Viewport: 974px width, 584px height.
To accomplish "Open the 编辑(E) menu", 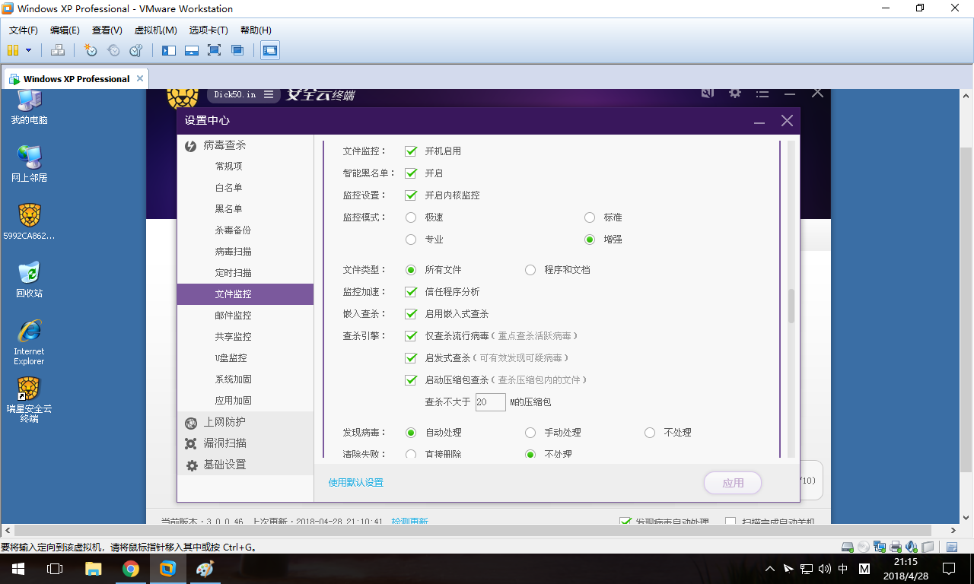I will (x=65, y=30).
